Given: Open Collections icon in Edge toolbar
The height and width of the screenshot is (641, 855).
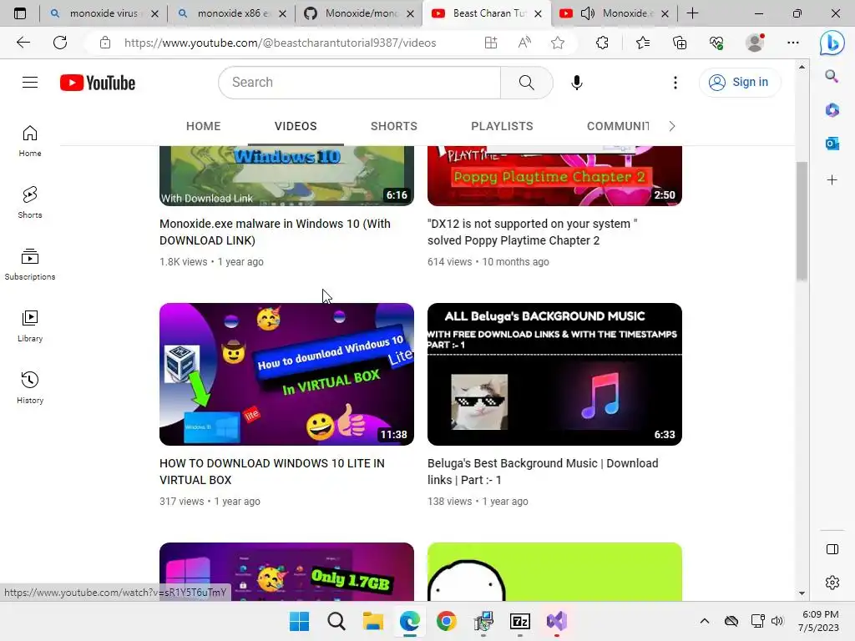Looking at the screenshot, I should coord(680,43).
